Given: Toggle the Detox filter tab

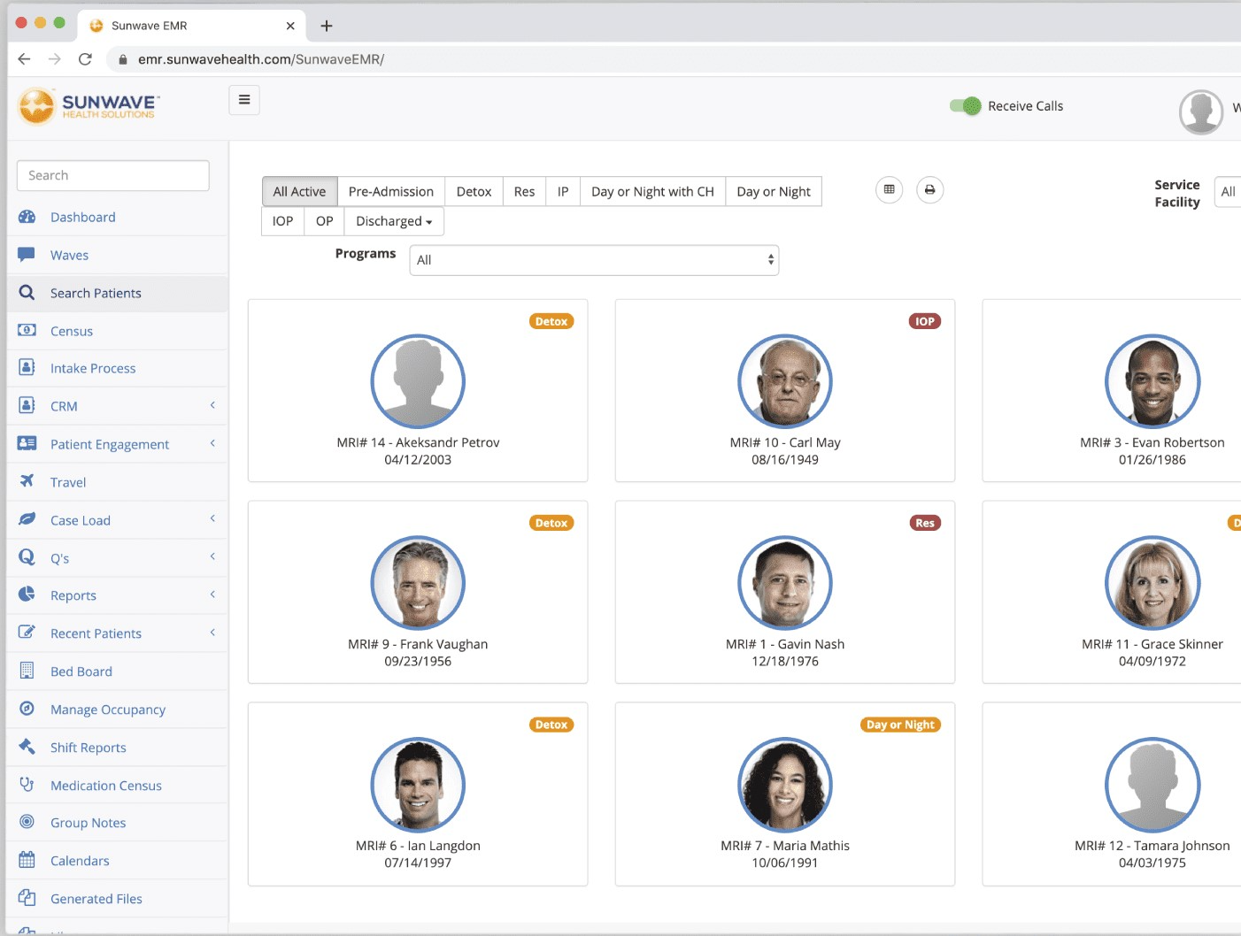Looking at the screenshot, I should point(474,191).
